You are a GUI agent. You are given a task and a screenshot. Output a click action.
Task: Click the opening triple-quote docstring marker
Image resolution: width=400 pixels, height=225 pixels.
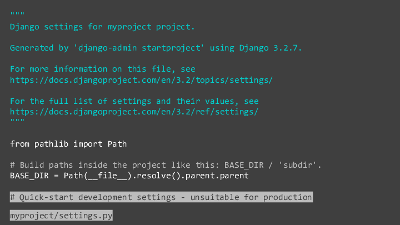(17, 13)
